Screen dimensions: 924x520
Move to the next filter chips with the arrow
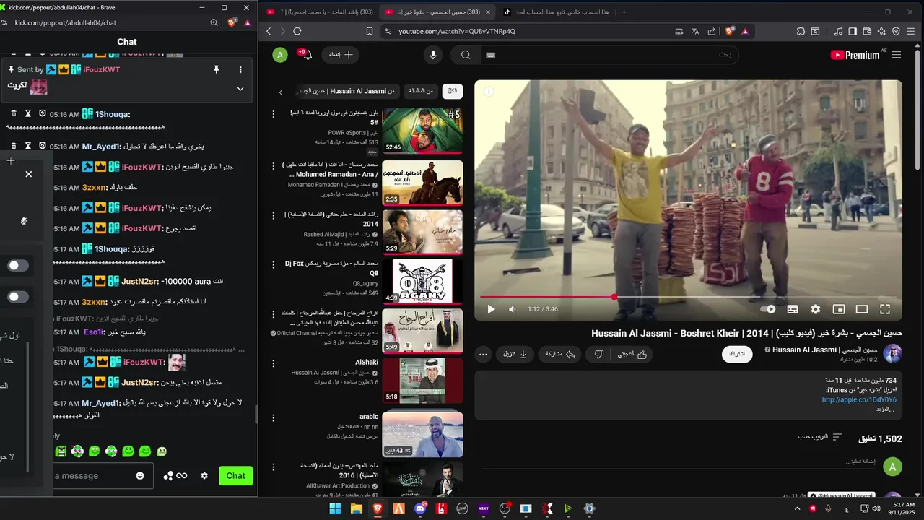(282, 92)
